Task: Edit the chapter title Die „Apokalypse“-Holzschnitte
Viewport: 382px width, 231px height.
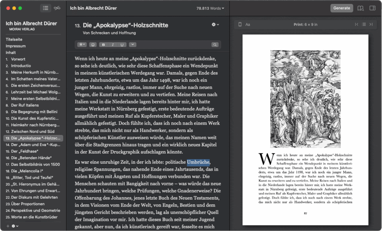Action: (125, 25)
